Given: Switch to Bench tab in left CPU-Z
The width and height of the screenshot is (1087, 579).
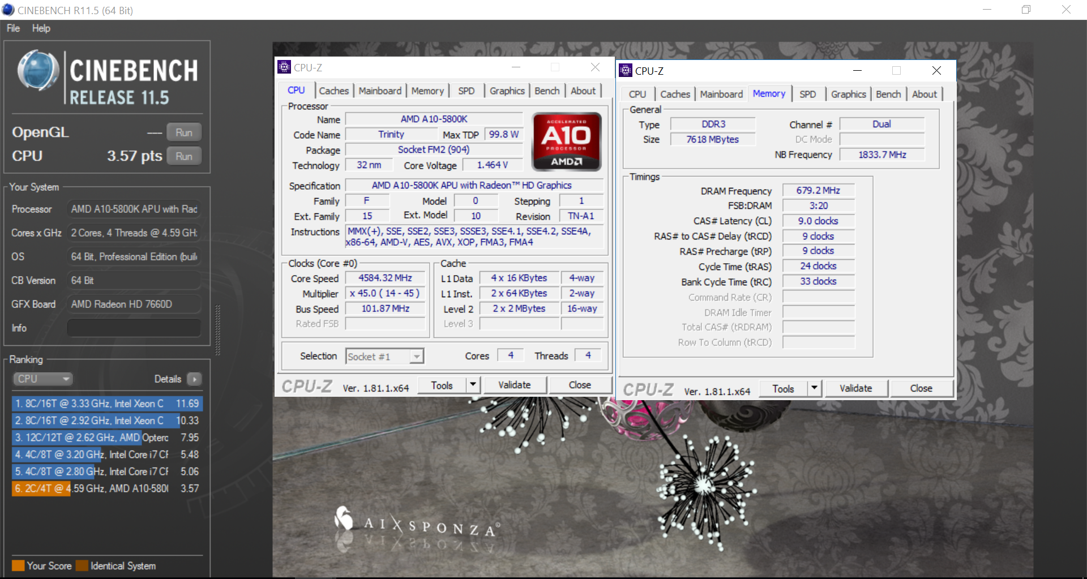Looking at the screenshot, I should point(547,91).
